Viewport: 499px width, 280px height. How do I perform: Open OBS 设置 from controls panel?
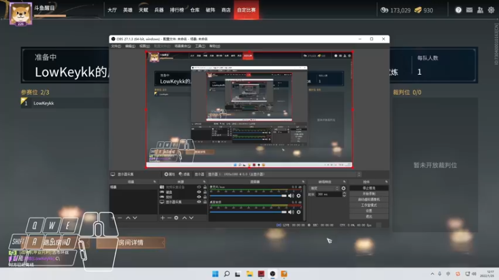[x=369, y=211]
